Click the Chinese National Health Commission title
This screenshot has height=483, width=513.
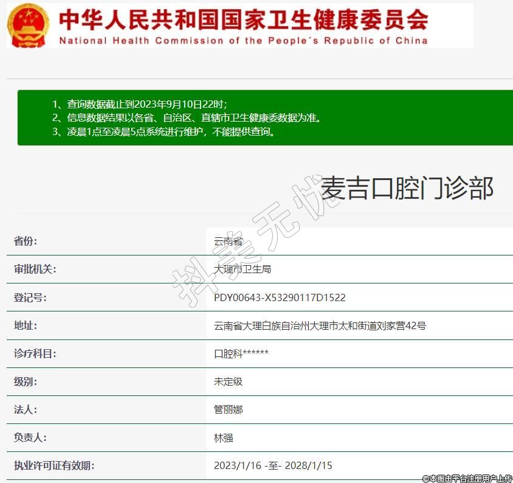coord(243,19)
